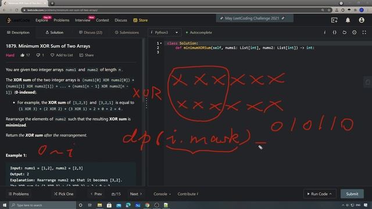Reload the browser page
Screen dimensions: 372x209
(17, 10)
